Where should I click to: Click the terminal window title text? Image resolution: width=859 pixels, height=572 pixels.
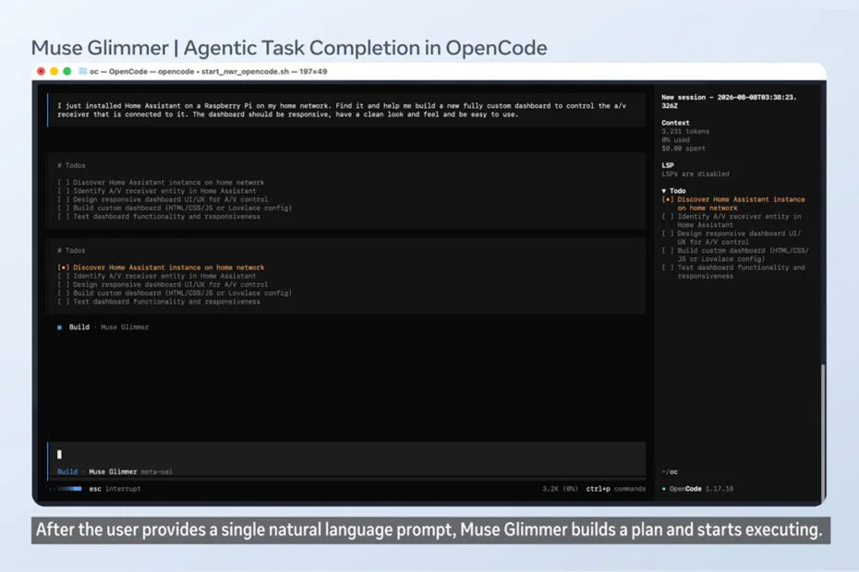208,71
